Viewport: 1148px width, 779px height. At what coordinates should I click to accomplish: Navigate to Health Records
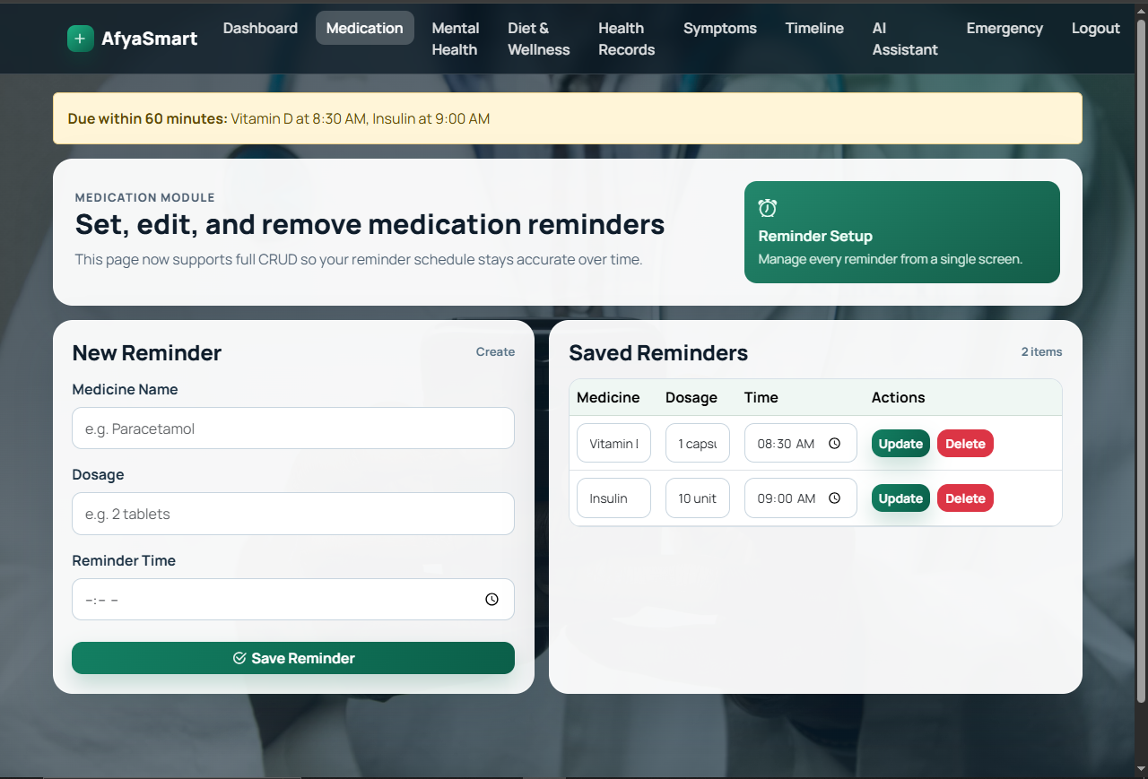point(627,39)
